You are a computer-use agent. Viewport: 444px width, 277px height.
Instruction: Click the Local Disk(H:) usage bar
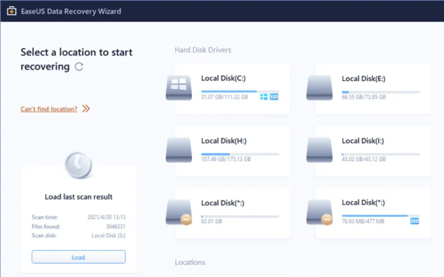tap(240, 154)
